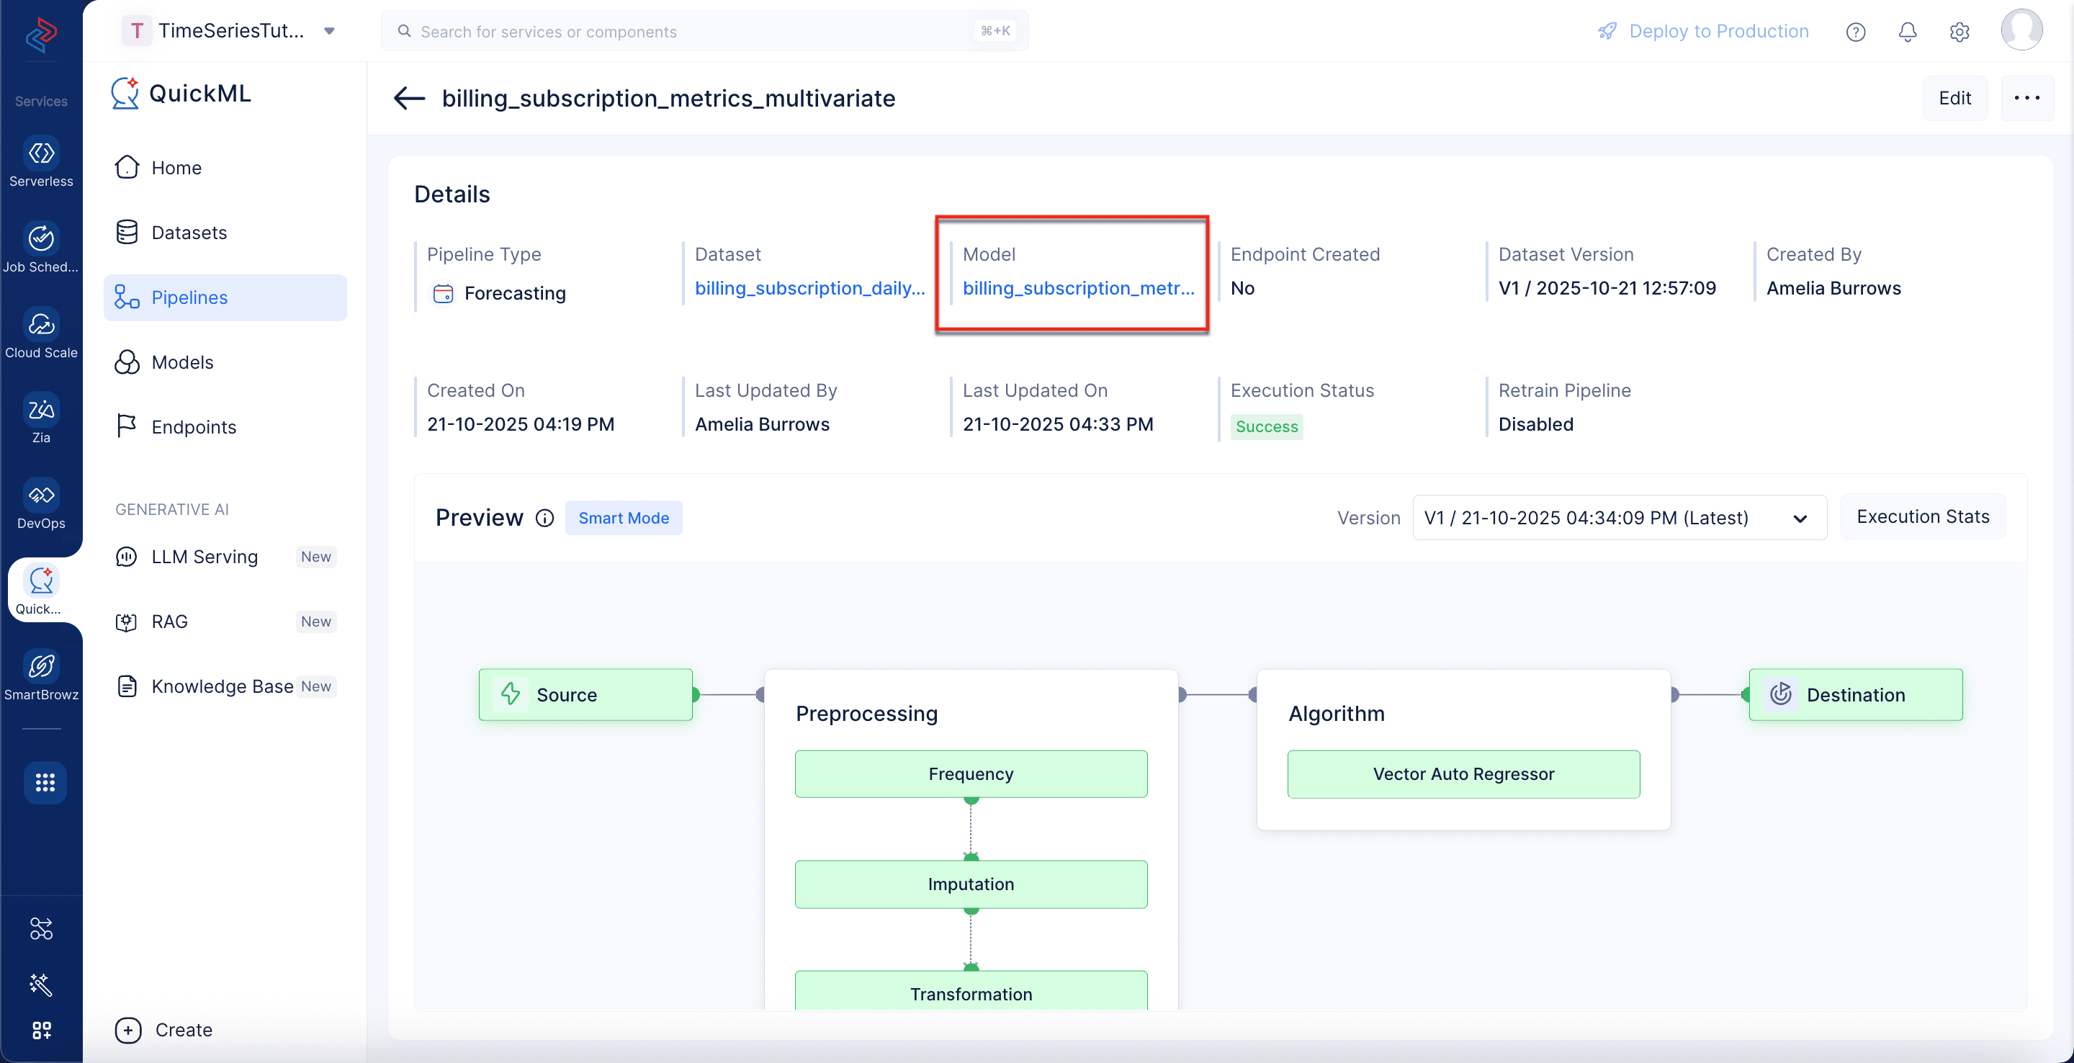Click the Vector Auto Regressor node
This screenshot has width=2074, height=1063.
(x=1463, y=774)
